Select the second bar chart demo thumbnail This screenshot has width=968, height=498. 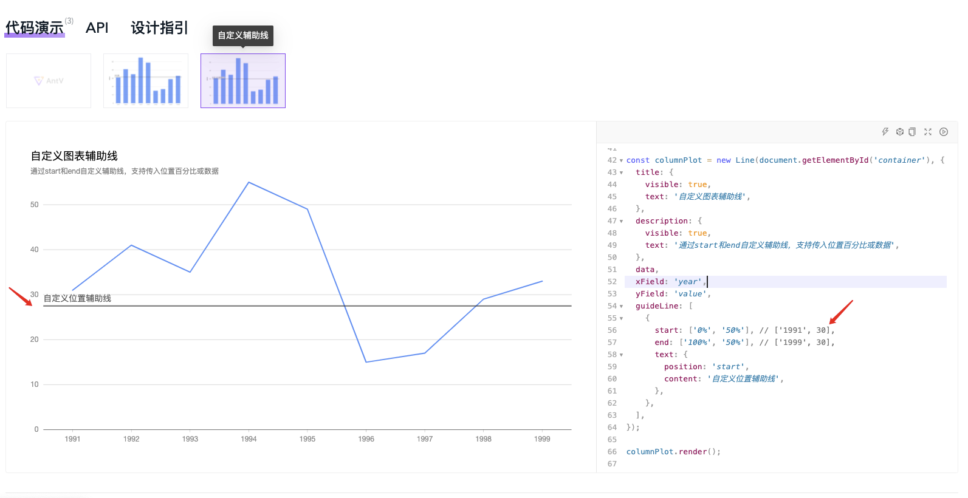coord(146,81)
